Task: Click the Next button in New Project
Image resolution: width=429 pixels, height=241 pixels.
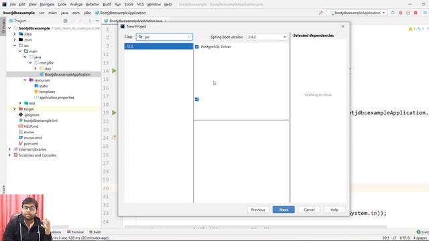Action: 284,210
